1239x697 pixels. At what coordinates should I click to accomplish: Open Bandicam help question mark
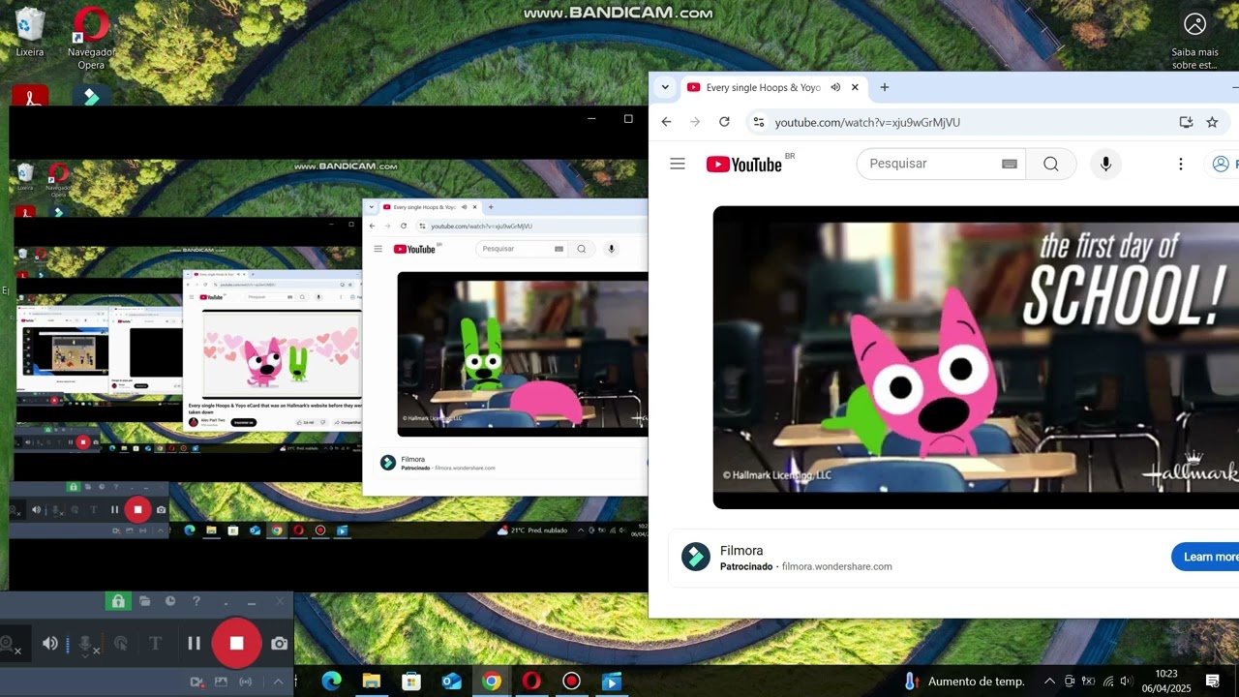[x=196, y=601]
